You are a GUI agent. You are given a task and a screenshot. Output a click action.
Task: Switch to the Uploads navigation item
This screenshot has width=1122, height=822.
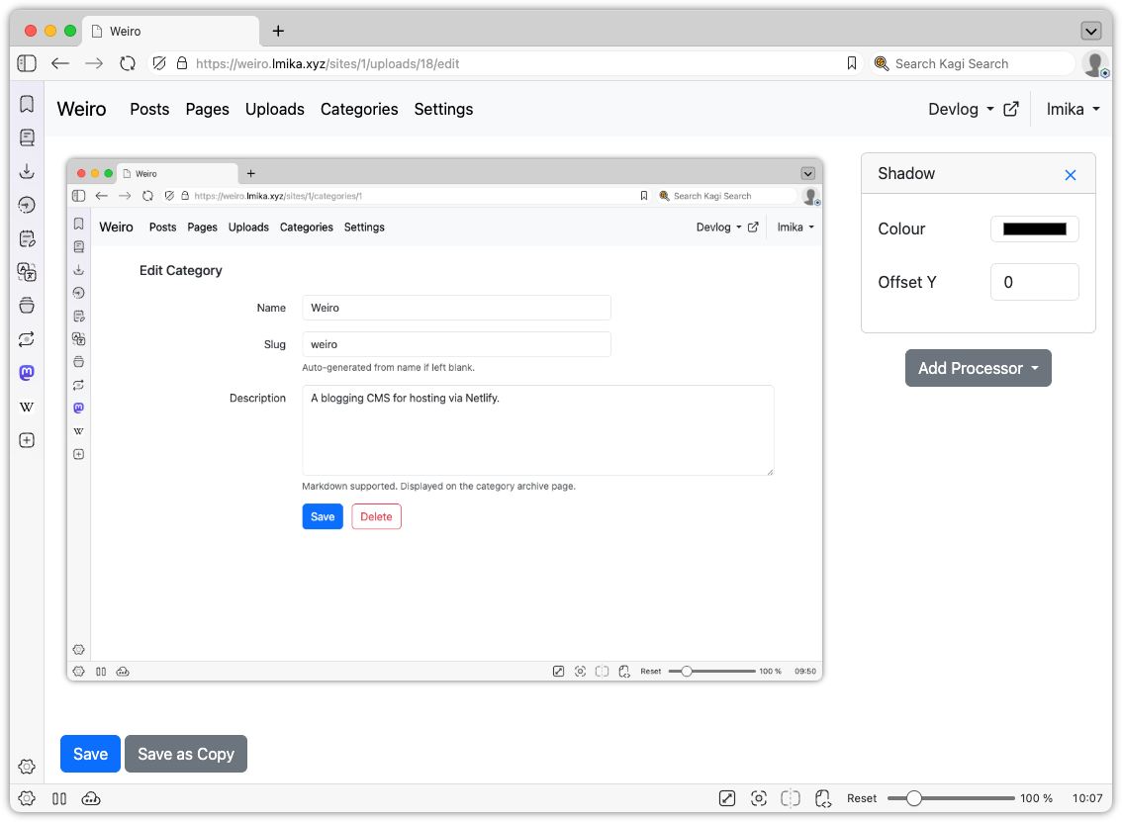click(274, 109)
